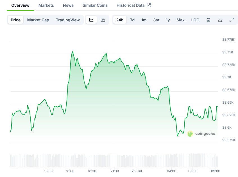238x177 pixels.
Task: Open the Historical Data link
Action: (x=131, y=5)
